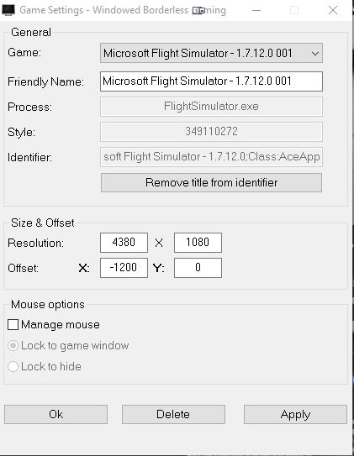Edit the Friendly Name text field
The width and height of the screenshot is (354, 456).
tap(211, 81)
